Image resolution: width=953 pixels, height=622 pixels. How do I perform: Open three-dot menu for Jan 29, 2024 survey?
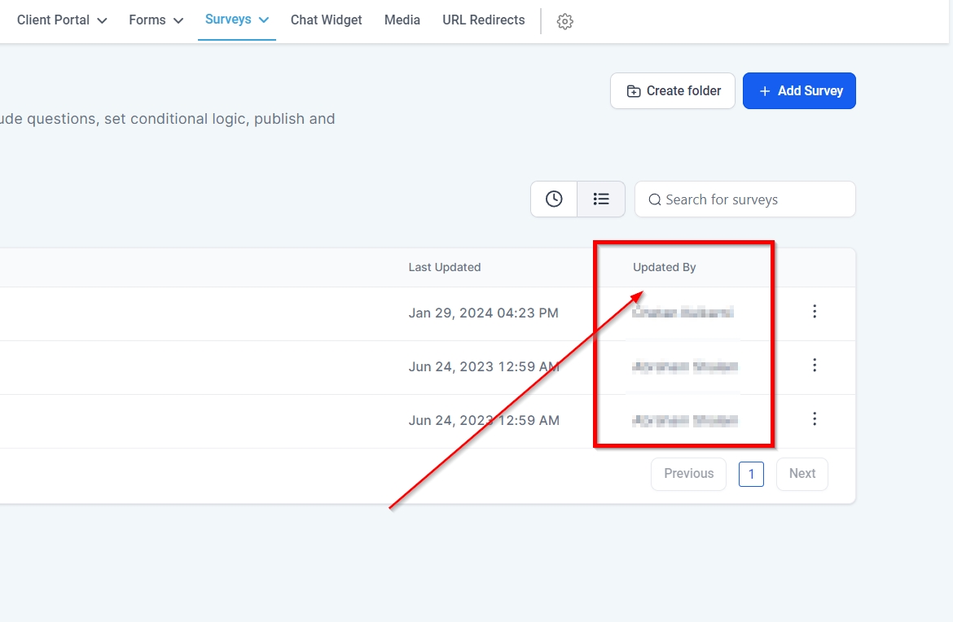click(x=814, y=312)
